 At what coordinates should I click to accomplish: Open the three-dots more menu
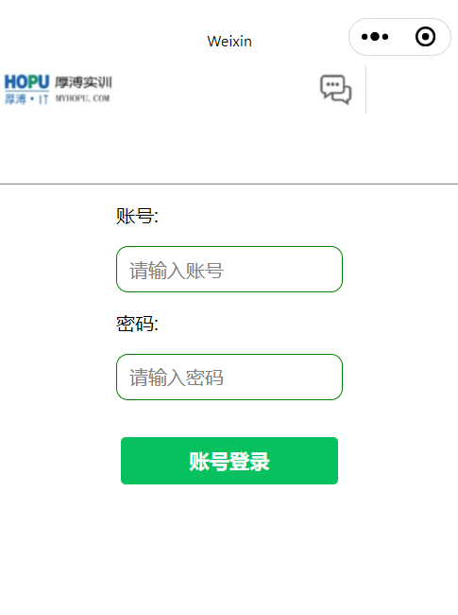click(x=375, y=37)
